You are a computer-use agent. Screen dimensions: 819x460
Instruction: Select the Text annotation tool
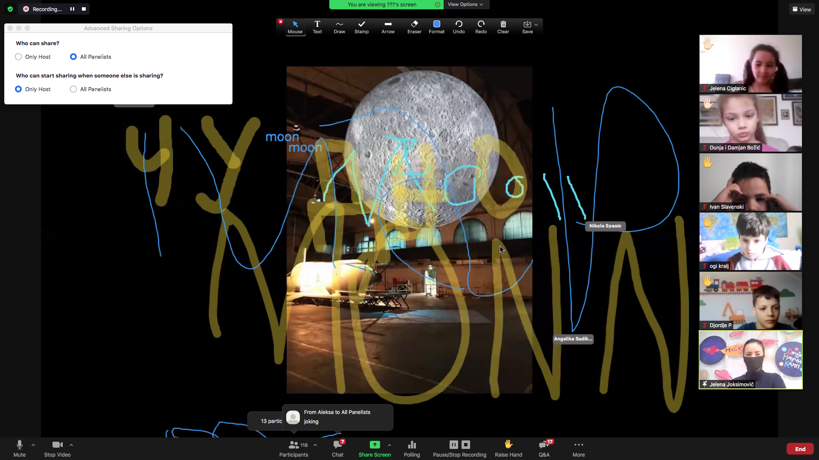tap(317, 27)
